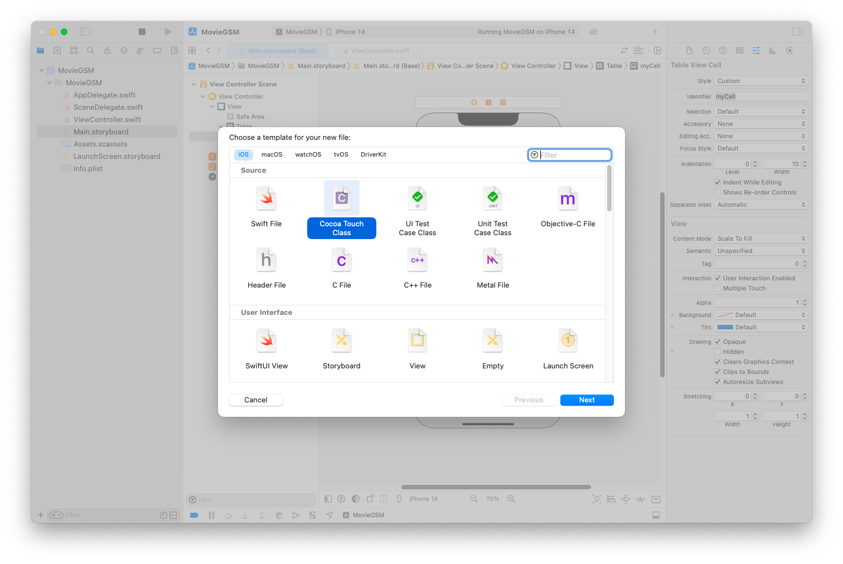
Task: Open the Accessory dropdown
Action: tap(760, 124)
